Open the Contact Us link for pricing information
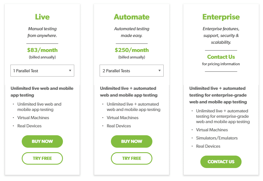 [x=221, y=57]
